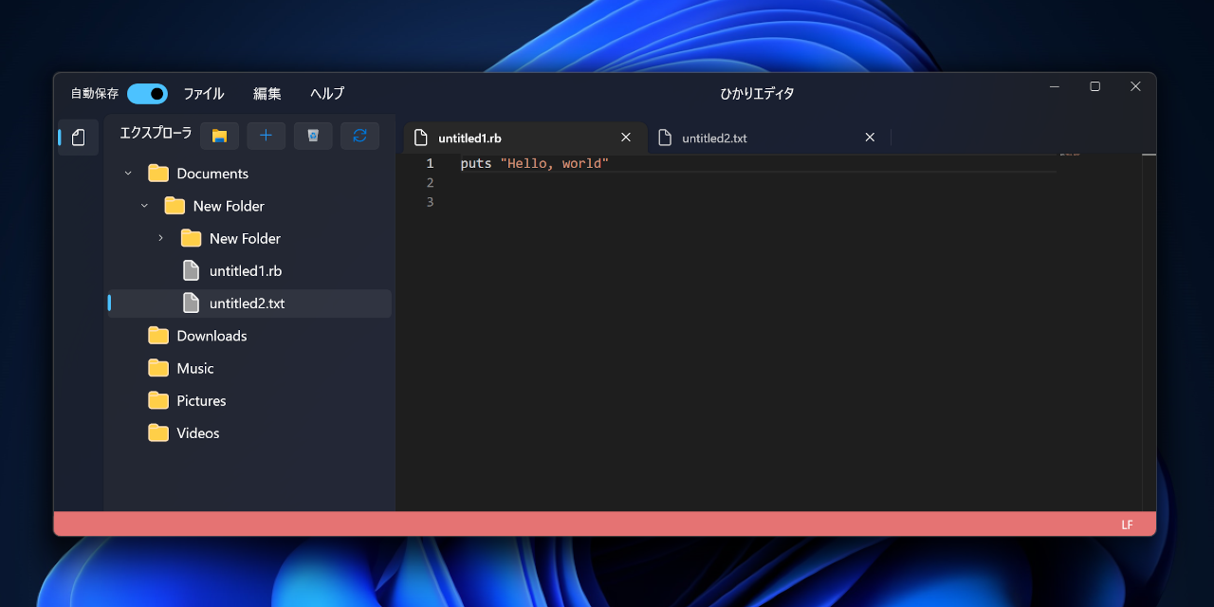
Task: Toggle the 自動保存 (auto-save) switch
Action: tap(147, 93)
